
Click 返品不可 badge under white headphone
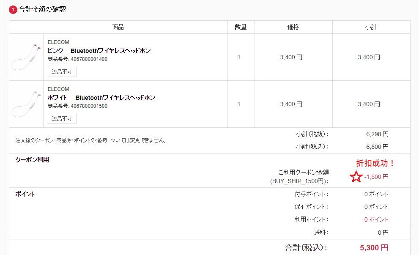(62, 119)
